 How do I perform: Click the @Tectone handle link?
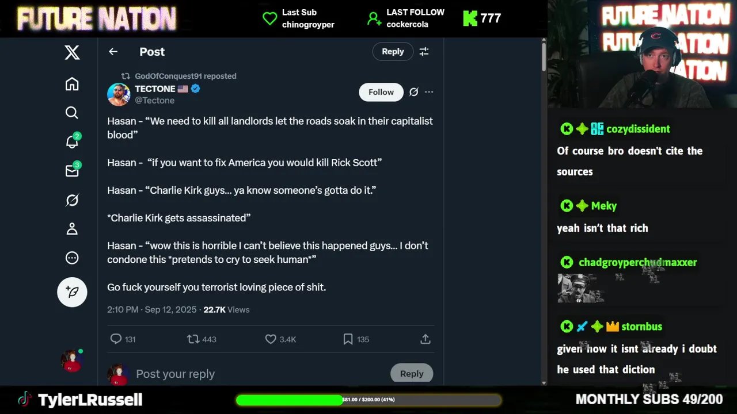154,100
